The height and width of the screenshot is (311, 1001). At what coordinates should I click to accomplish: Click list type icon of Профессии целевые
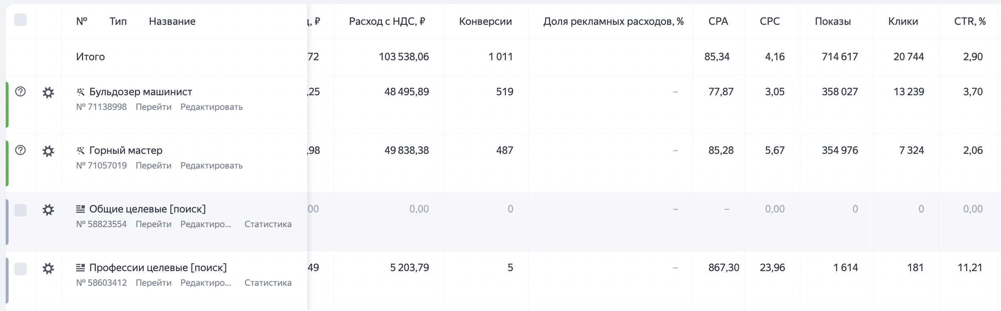point(81,268)
